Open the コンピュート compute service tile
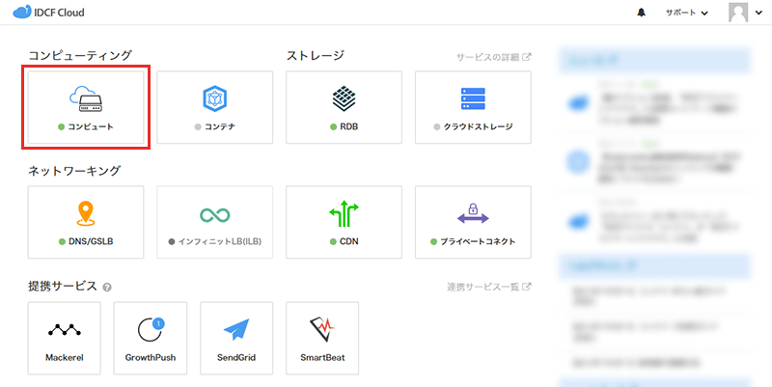 coord(86,107)
